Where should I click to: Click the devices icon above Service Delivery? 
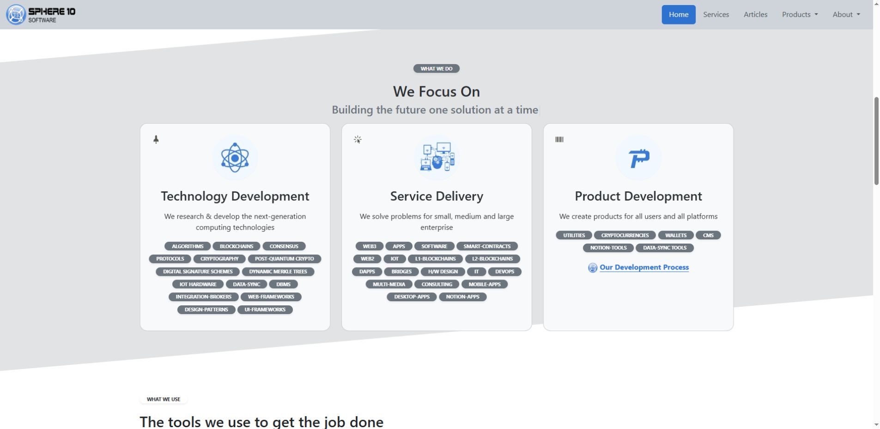click(437, 157)
